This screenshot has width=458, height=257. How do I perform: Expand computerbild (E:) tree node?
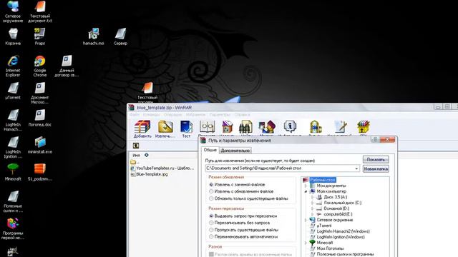tap(312, 214)
